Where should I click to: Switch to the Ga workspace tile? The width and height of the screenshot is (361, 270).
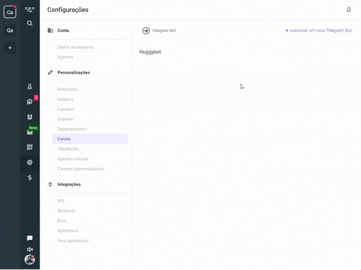[x=10, y=30]
